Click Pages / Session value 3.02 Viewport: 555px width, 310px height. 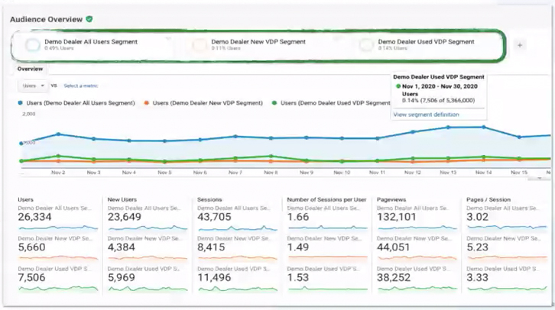[x=478, y=217]
